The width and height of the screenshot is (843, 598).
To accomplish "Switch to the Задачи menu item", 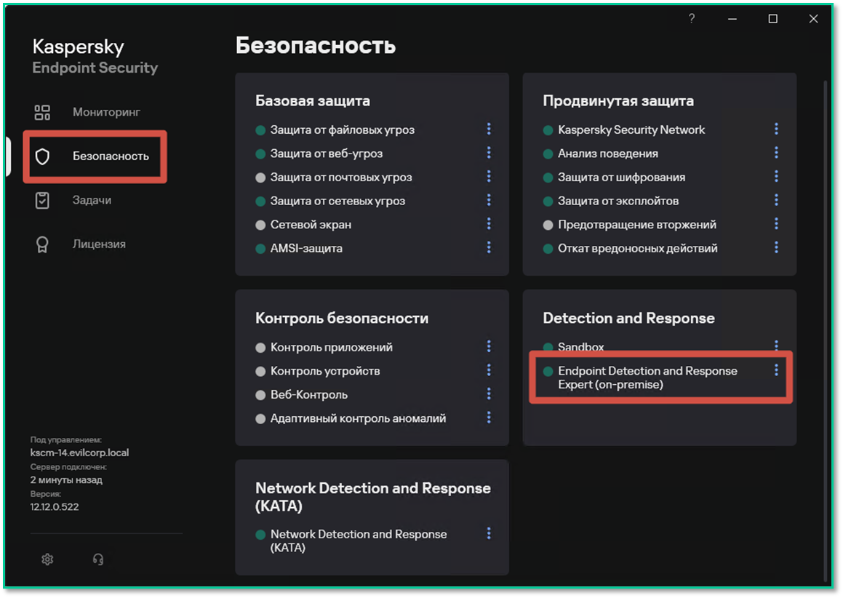I will [92, 200].
